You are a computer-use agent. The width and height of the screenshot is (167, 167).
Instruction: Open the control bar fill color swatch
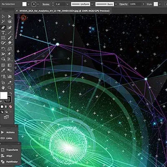[x=24, y=4]
